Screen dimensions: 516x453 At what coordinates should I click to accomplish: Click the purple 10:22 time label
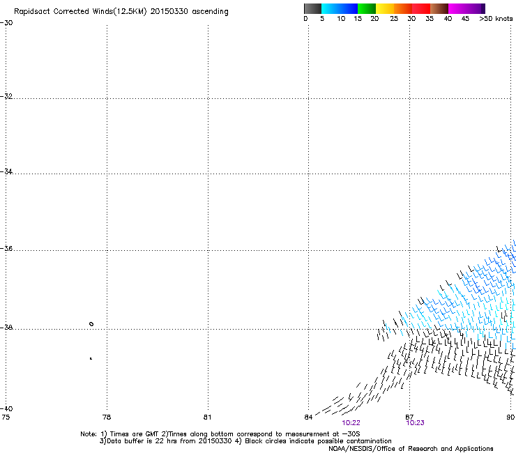click(351, 423)
